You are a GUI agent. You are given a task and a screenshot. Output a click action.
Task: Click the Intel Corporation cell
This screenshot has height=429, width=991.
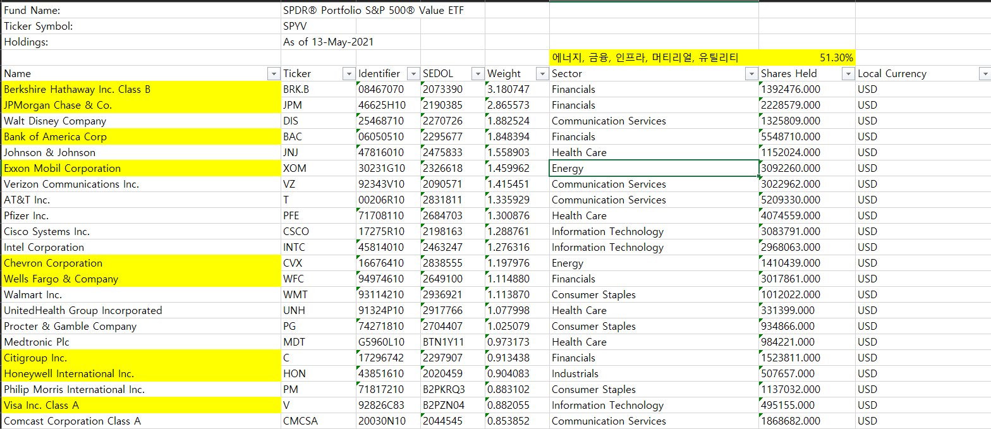click(142, 247)
